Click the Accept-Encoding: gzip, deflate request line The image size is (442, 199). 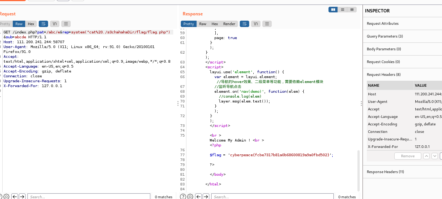pyautogui.click(x=37, y=71)
